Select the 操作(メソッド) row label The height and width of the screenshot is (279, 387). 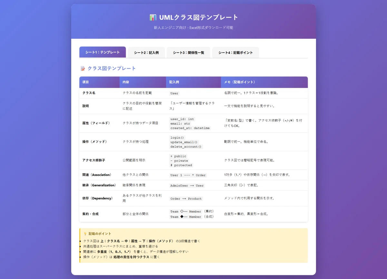94,142
